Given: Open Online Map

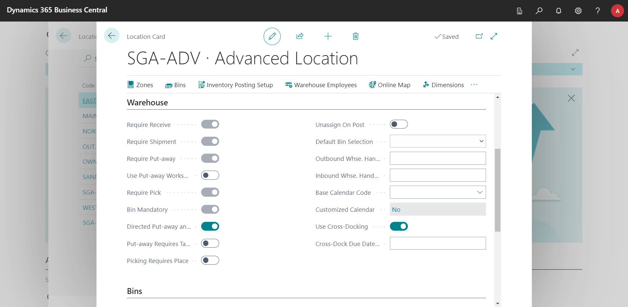Looking at the screenshot, I should pyautogui.click(x=390, y=85).
